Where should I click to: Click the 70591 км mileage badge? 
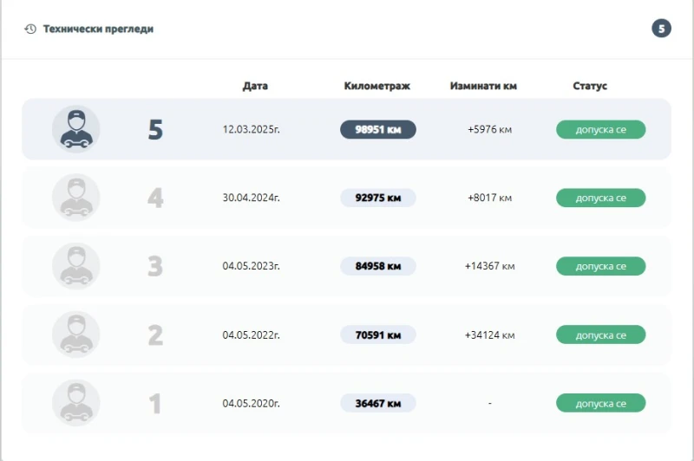377,334
